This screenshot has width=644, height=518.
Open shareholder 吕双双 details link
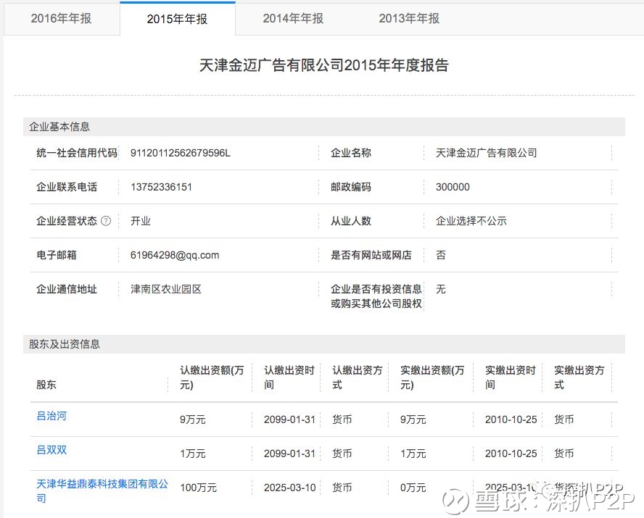(x=51, y=449)
